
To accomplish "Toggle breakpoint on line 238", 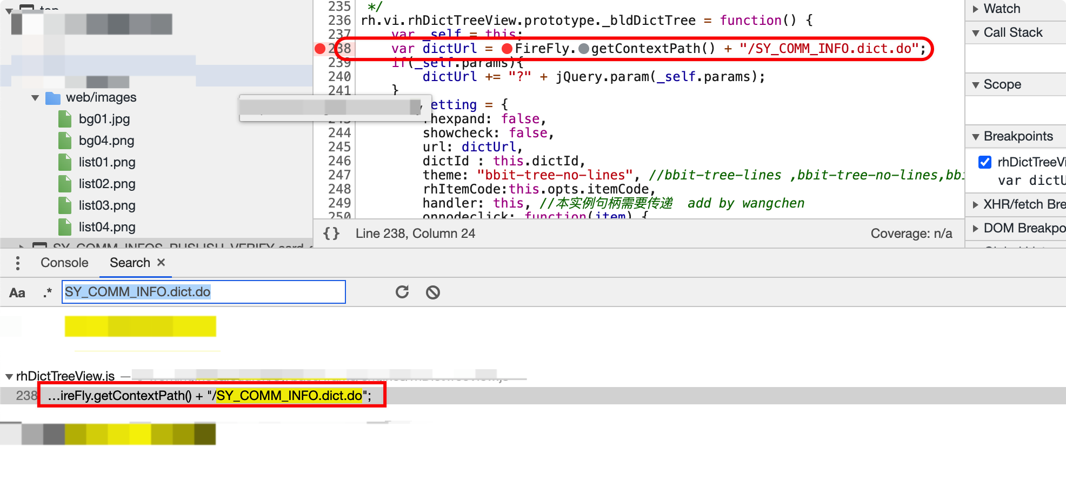I will click(x=320, y=49).
